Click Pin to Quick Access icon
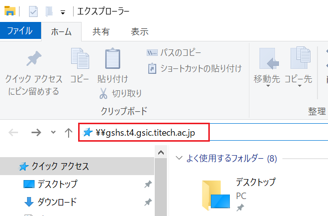The height and width of the screenshot is (216, 328). coord(34,60)
